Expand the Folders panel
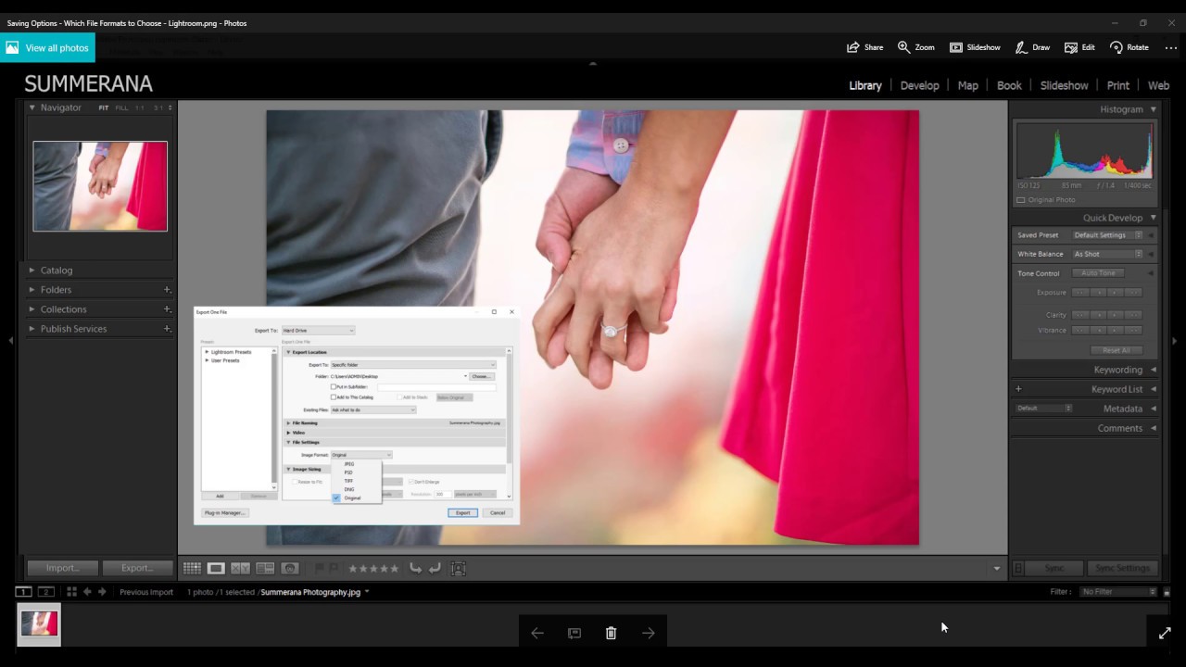This screenshot has height=667, width=1186. pyautogui.click(x=32, y=290)
